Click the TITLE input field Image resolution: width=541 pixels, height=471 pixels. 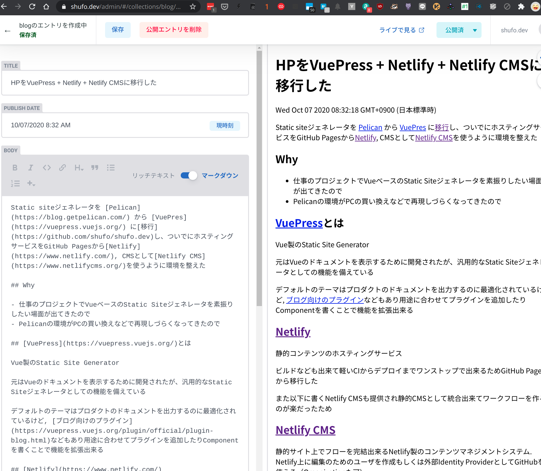[x=125, y=83]
